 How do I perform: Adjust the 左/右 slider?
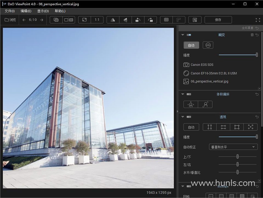(238, 165)
